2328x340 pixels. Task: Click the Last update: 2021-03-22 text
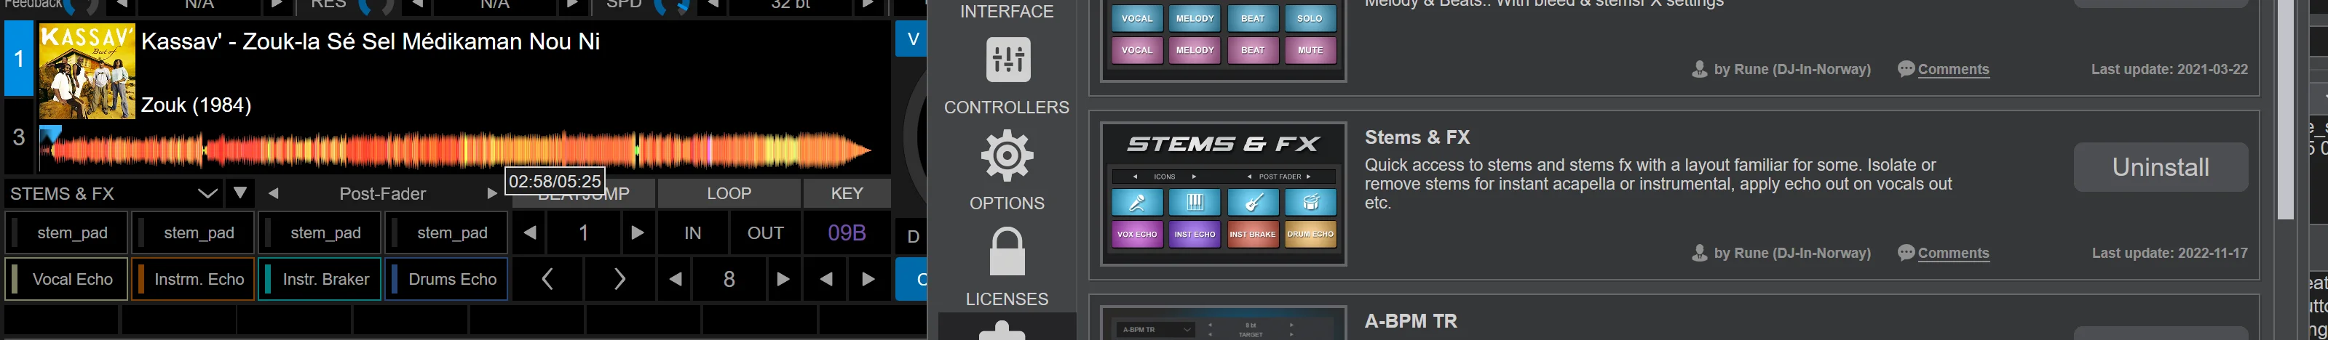[x=2169, y=70]
